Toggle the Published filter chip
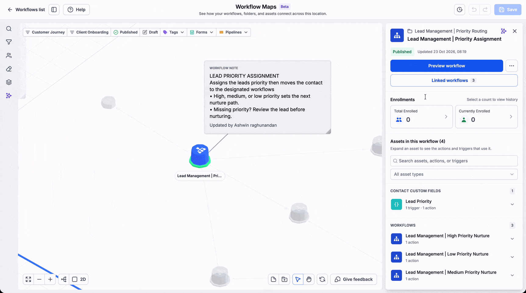526x293 pixels. click(126, 32)
